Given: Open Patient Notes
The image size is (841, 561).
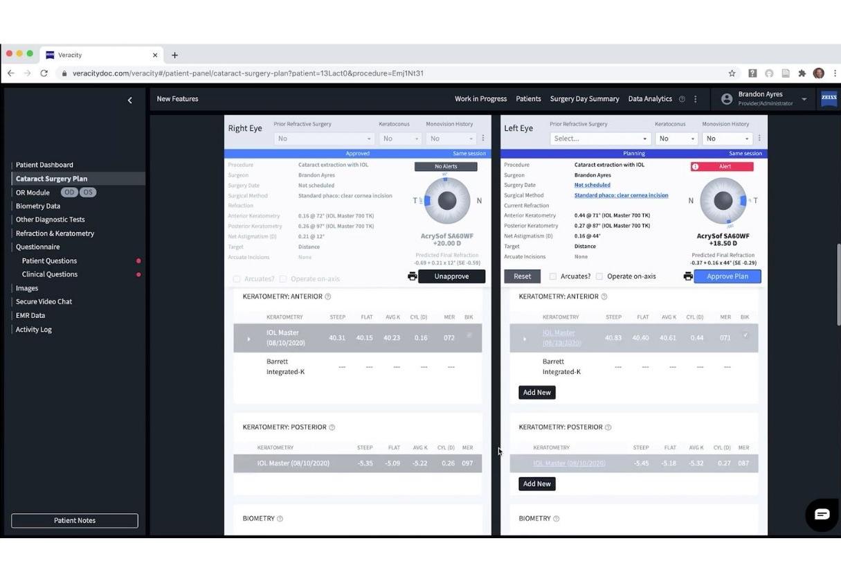Looking at the screenshot, I should [x=75, y=521].
